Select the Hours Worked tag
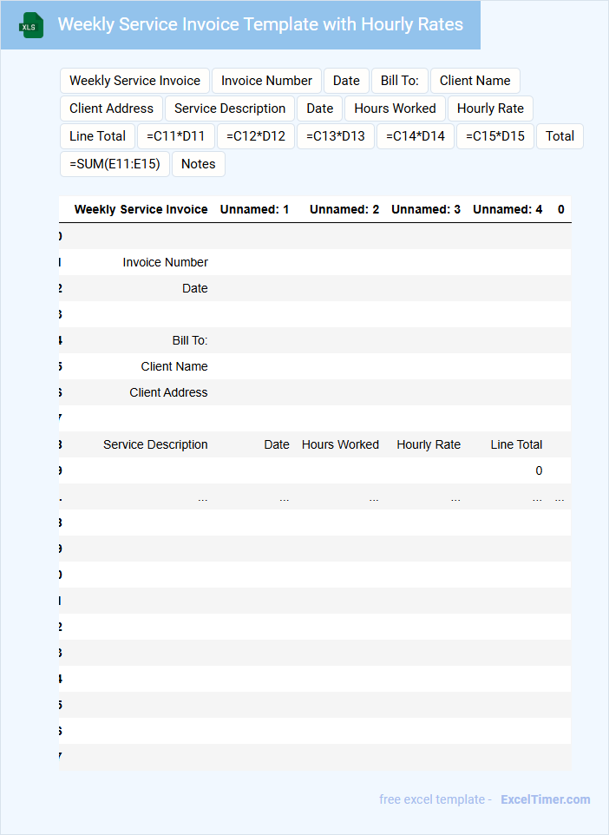 tap(395, 108)
